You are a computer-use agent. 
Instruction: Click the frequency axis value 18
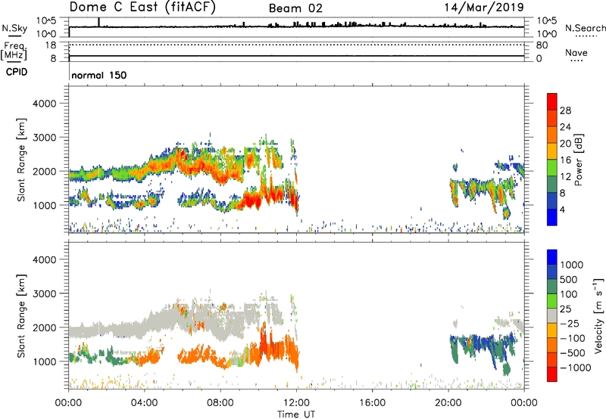pyautogui.click(x=51, y=45)
